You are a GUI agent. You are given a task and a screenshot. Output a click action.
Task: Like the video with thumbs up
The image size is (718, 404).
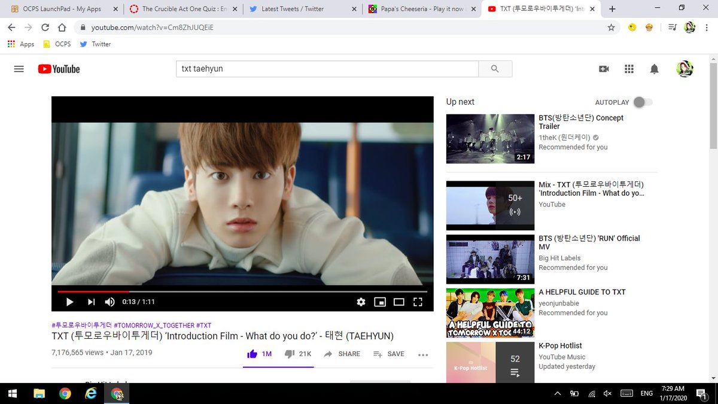pos(260,354)
